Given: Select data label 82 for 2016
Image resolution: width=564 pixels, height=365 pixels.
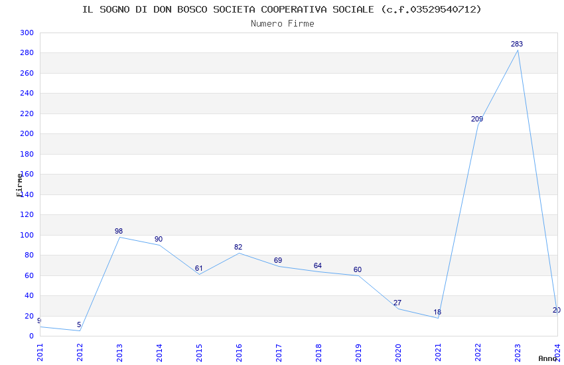Looking at the screenshot, I should pos(238,247).
